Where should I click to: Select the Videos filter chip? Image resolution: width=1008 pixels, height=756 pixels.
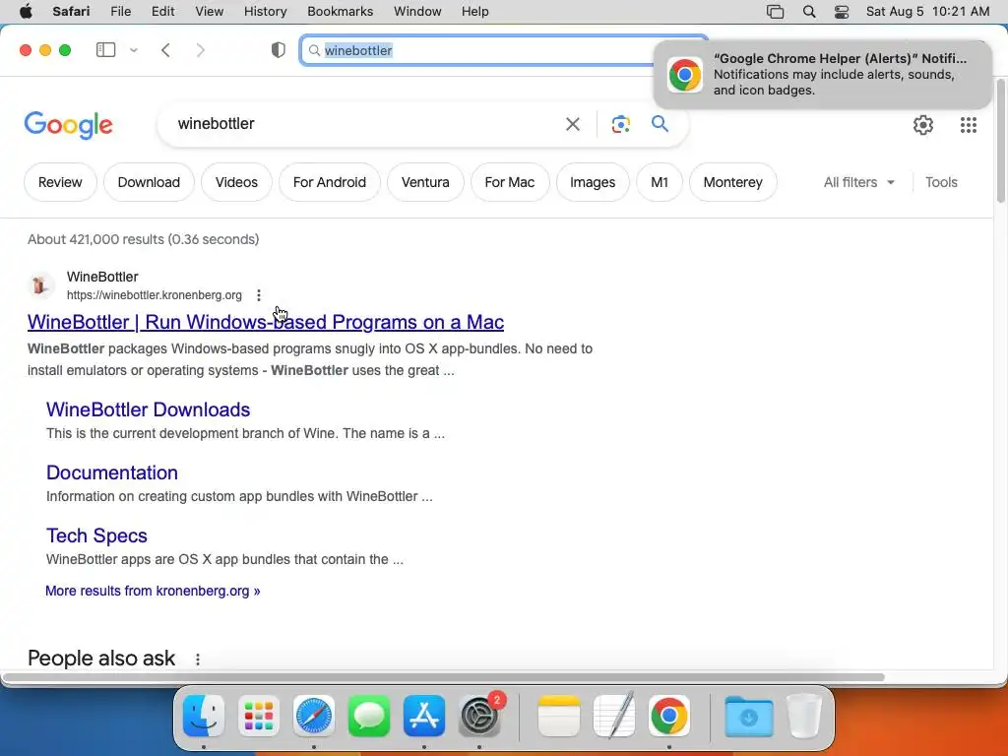click(236, 182)
